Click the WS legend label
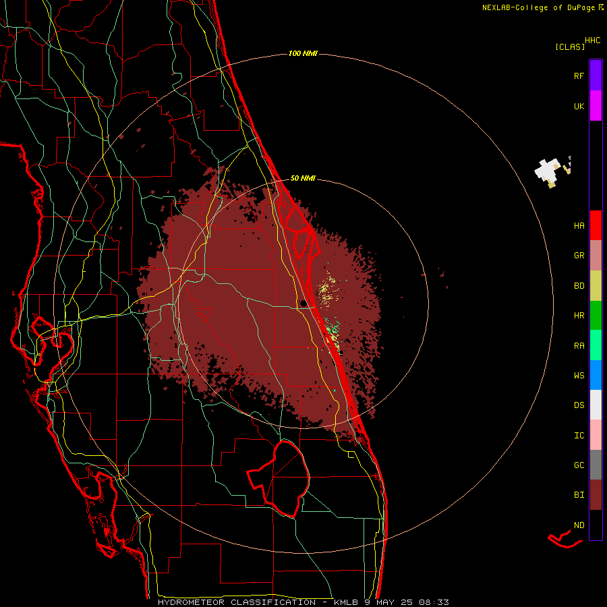 pos(579,376)
